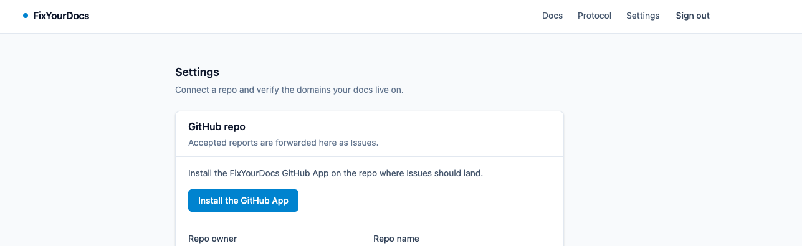
Task: Go to Settings in the top nav
Action: tap(642, 16)
